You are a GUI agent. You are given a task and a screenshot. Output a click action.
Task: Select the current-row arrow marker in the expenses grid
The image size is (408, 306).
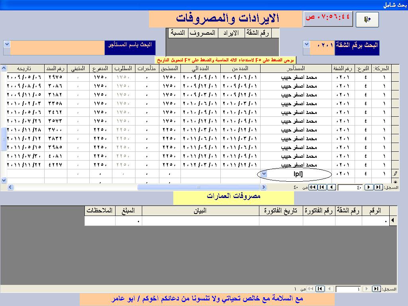tap(393, 221)
